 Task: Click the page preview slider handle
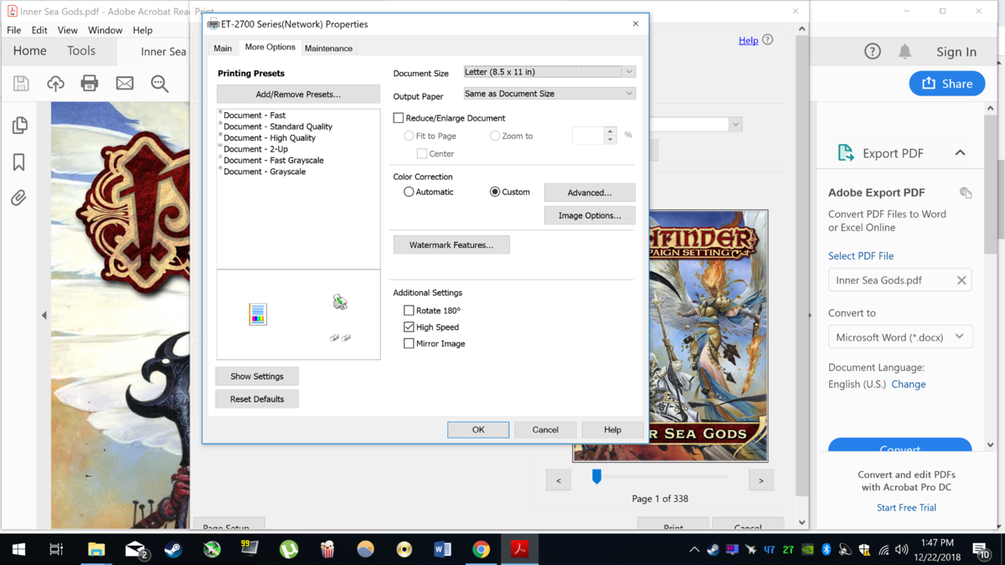[596, 476]
